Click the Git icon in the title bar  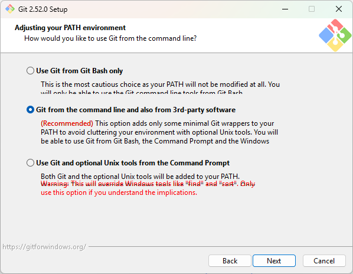point(10,9)
